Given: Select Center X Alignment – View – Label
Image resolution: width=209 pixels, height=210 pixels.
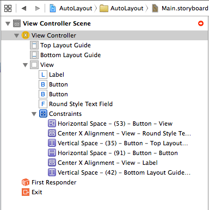Looking at the screenshot, I should point(108,163).
